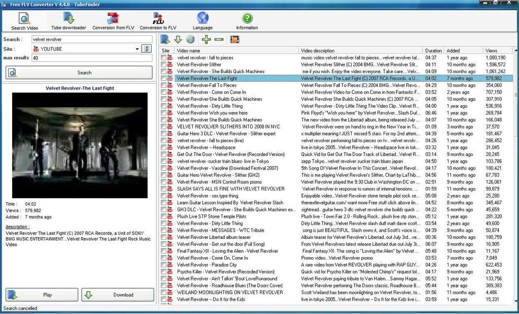Click YouTube icon on 'GH3 DLC' row
This screenshot has height=314, width=519.
click(x=170, y=209)
